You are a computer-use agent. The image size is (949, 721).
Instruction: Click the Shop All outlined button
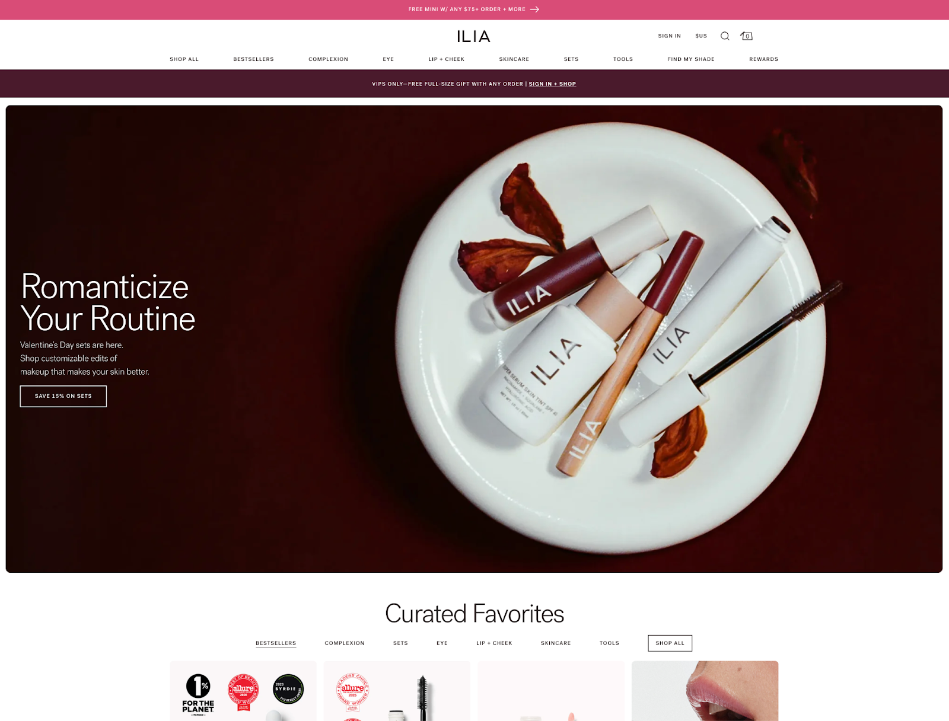point(670,643)
